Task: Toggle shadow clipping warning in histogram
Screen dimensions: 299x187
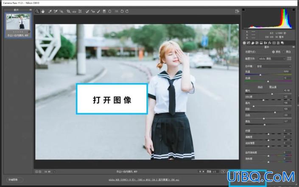Action: (x=244, y=9)
